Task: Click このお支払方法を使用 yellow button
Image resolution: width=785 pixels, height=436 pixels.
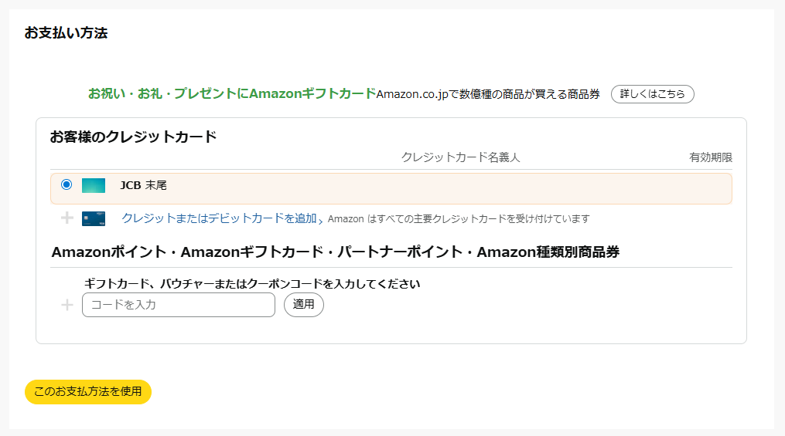Action: 88,391
